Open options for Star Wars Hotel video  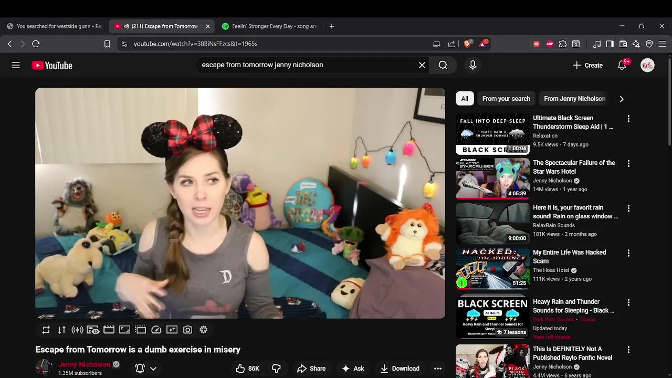tap(628, 164)
